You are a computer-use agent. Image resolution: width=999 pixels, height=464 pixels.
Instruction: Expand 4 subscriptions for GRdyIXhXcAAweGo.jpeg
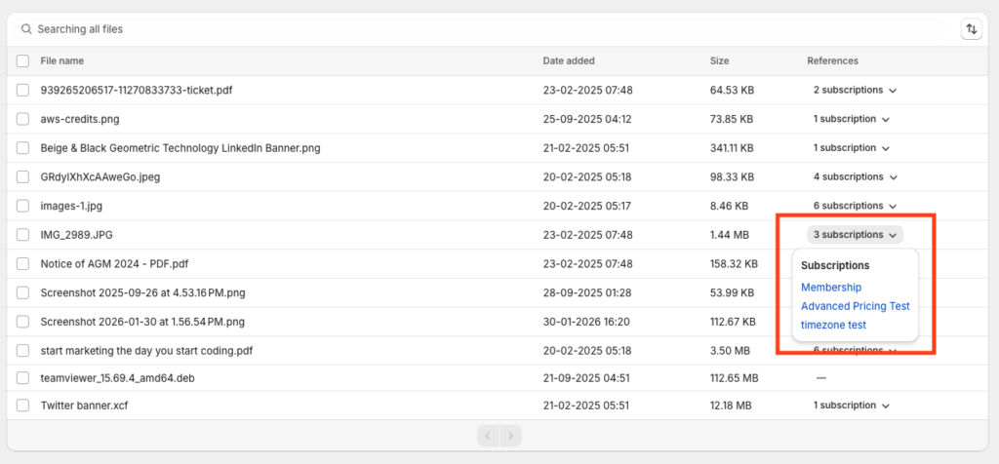coord(855,177)
